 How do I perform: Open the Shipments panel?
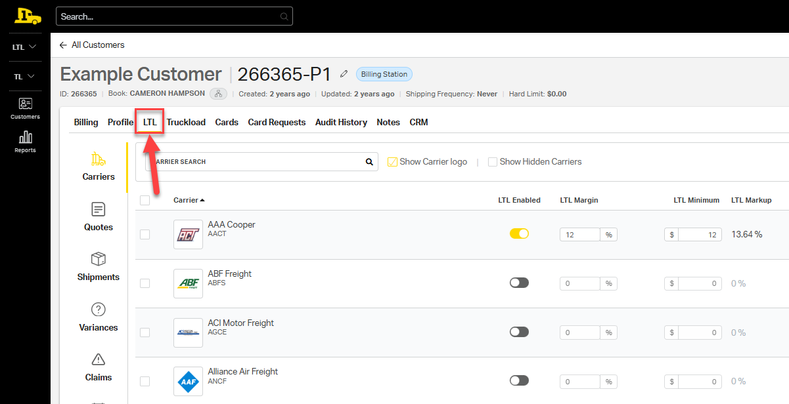pyautogui.click(x=99, y=267)
